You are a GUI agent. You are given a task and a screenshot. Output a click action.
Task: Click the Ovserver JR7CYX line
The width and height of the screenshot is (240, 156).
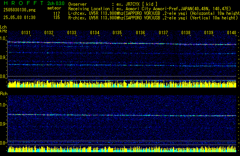tap(113, 4)
